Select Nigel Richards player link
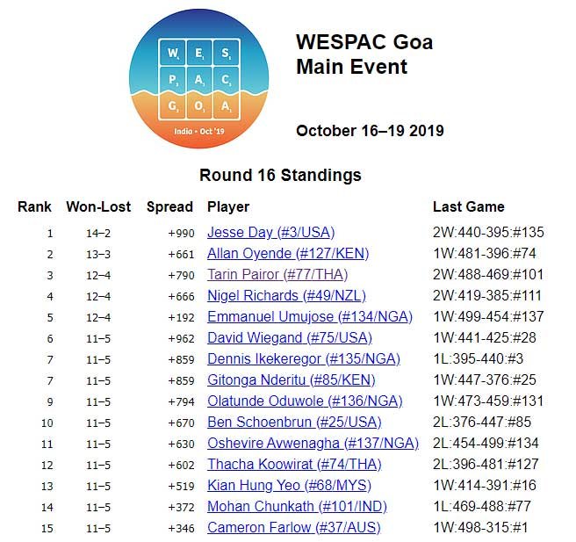 pyautogui.click(x=286, y=296)
